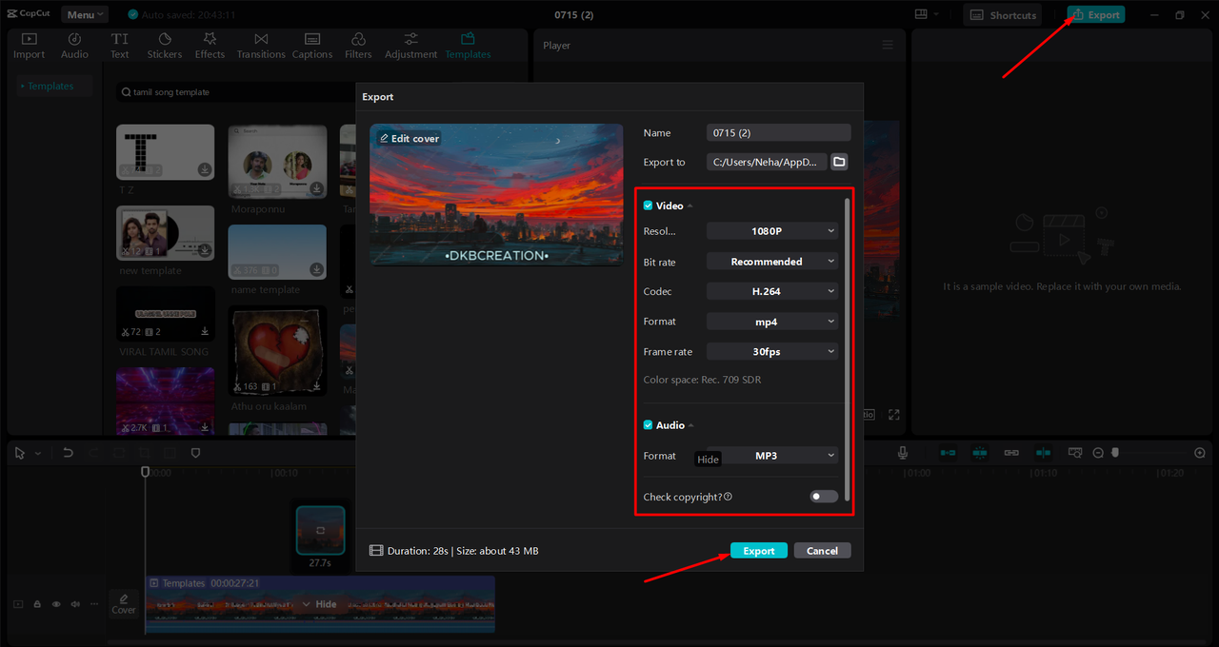Open the layout switcher icon
1219x647 pixels.
(926, 14)
